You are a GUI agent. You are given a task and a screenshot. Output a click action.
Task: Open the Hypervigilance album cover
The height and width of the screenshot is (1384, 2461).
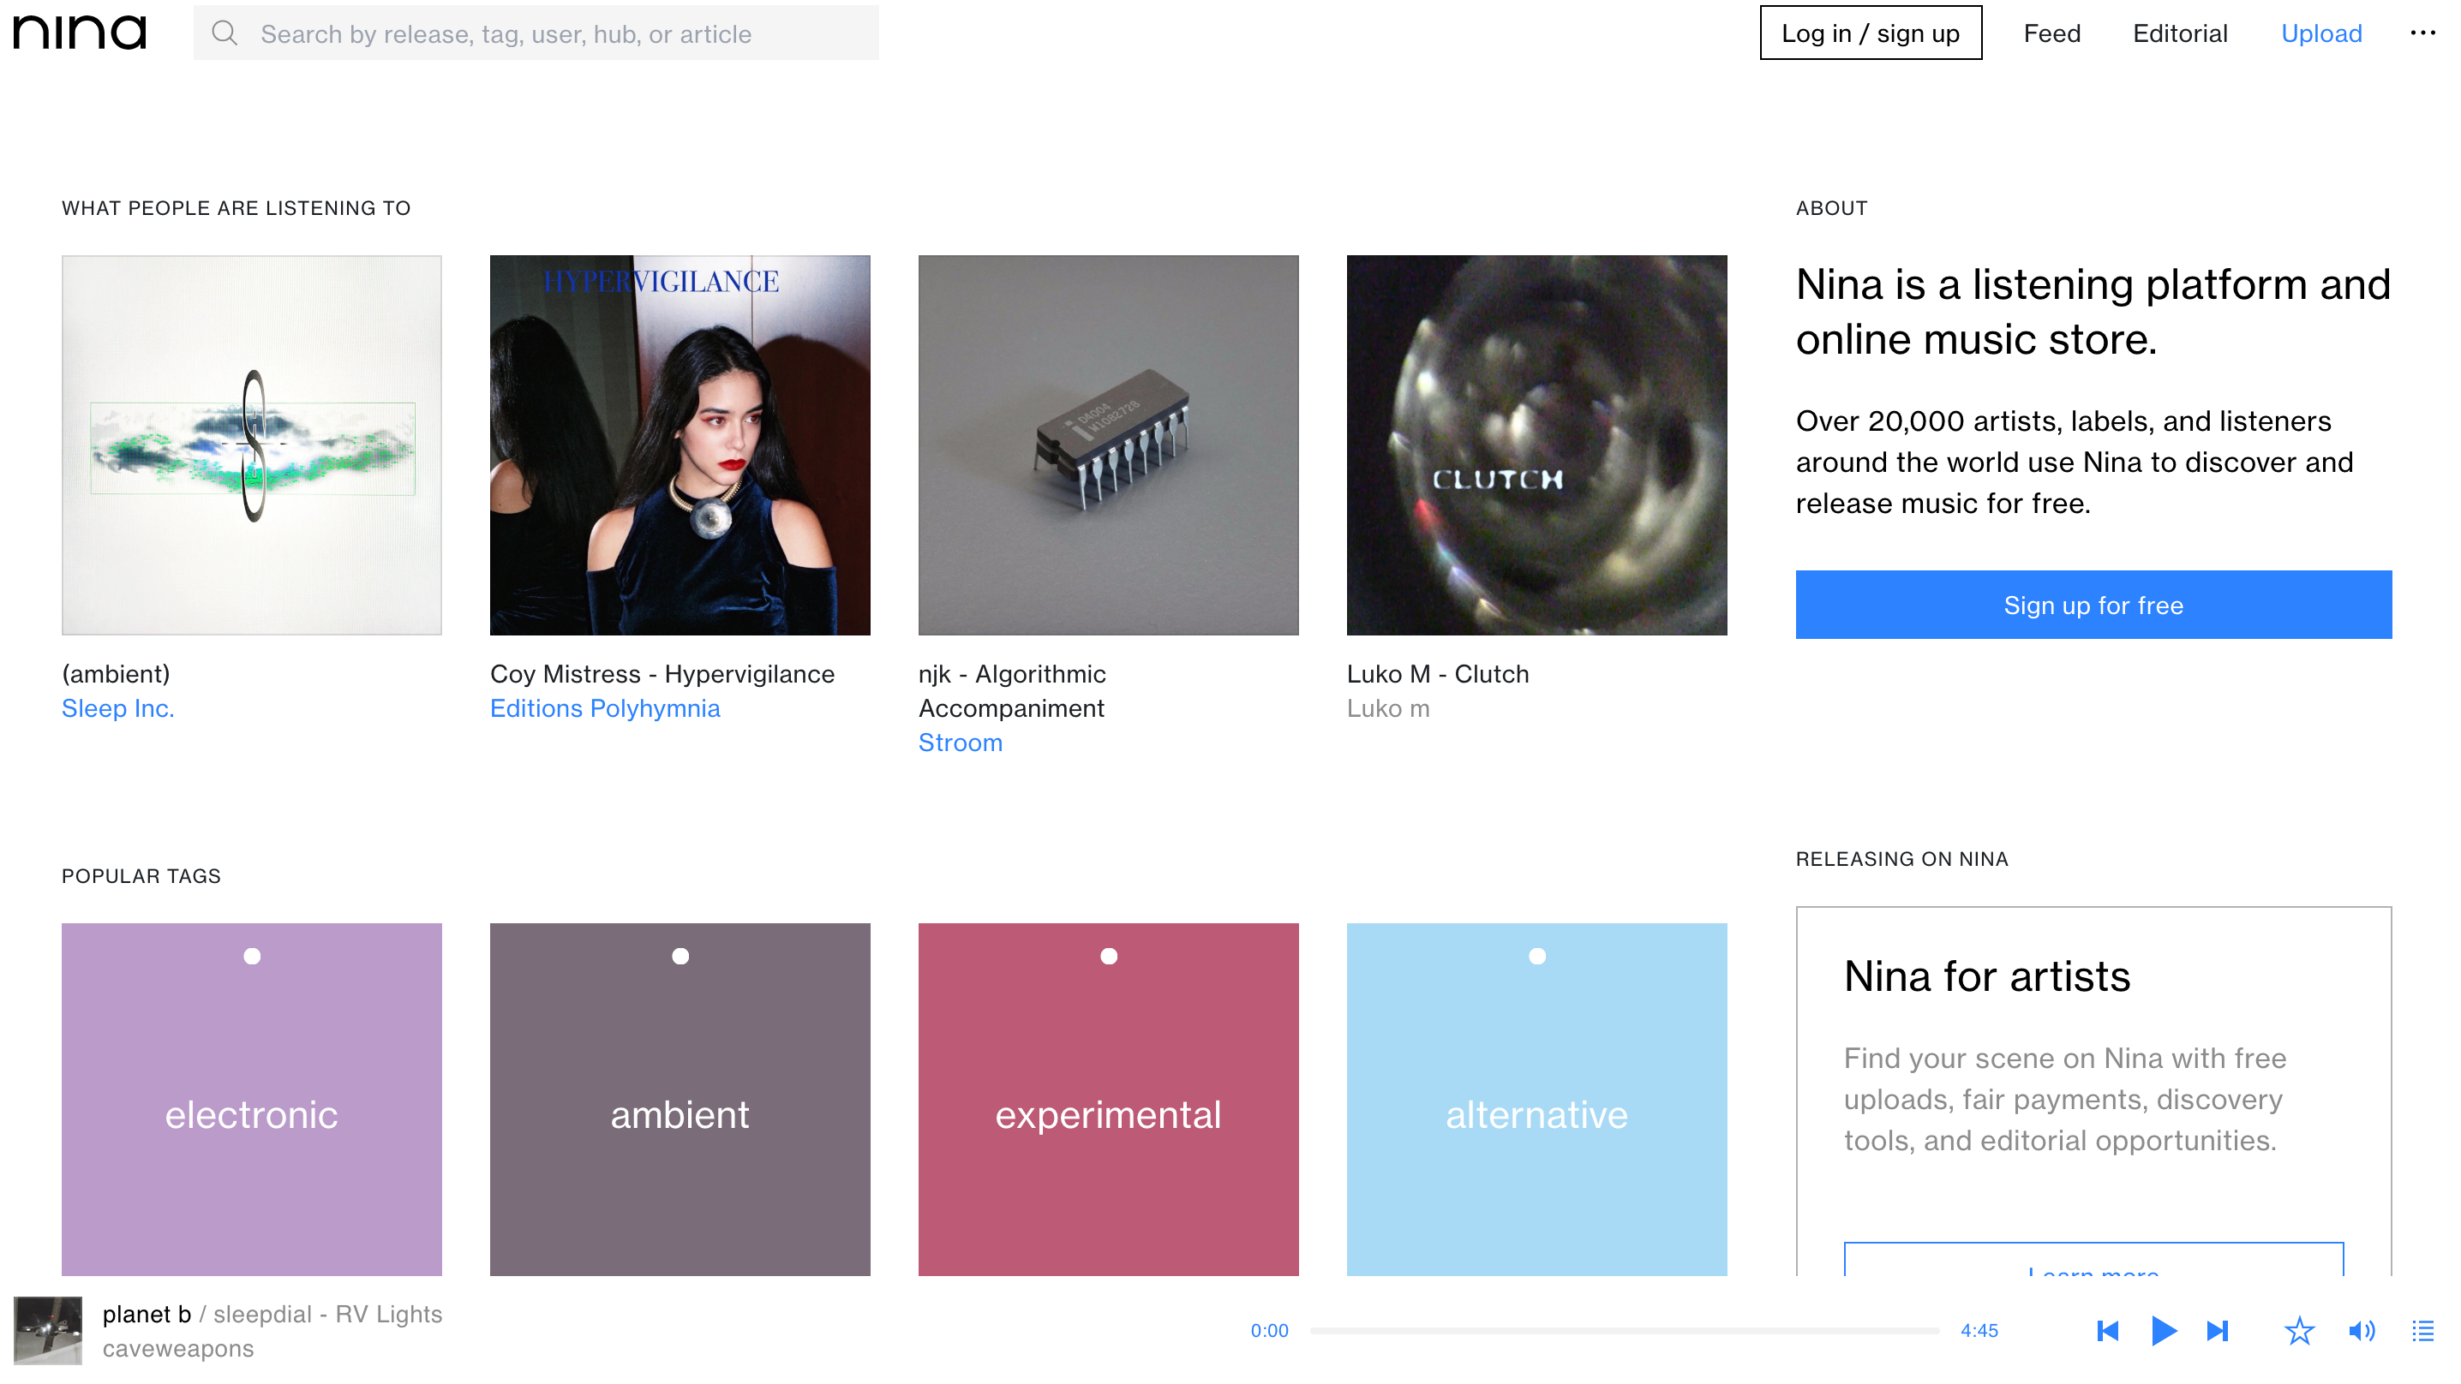coord(680,445)
